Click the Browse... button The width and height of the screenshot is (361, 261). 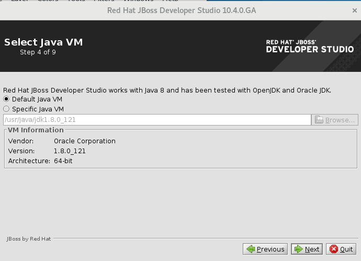[x=335, y=120]
